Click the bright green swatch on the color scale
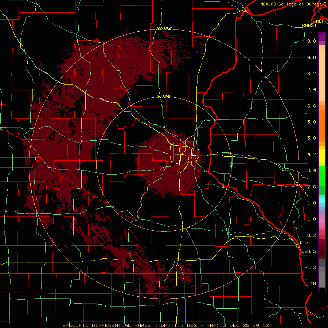This screenshot has width=328, height=328. pos(322,176)
